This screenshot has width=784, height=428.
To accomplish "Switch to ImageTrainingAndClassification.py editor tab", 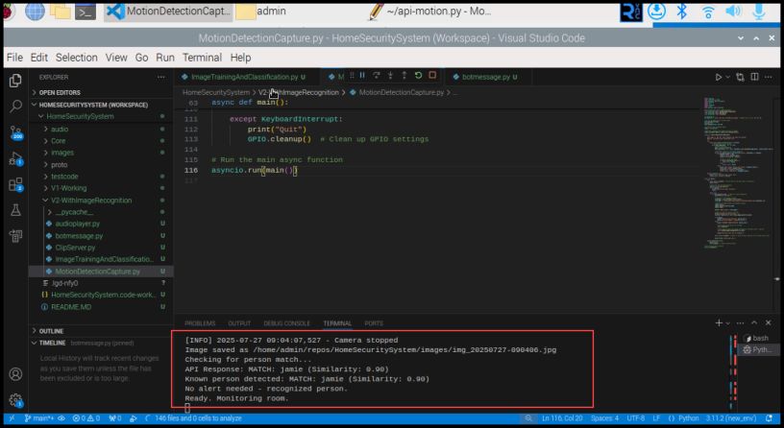I will pos(244,77).
